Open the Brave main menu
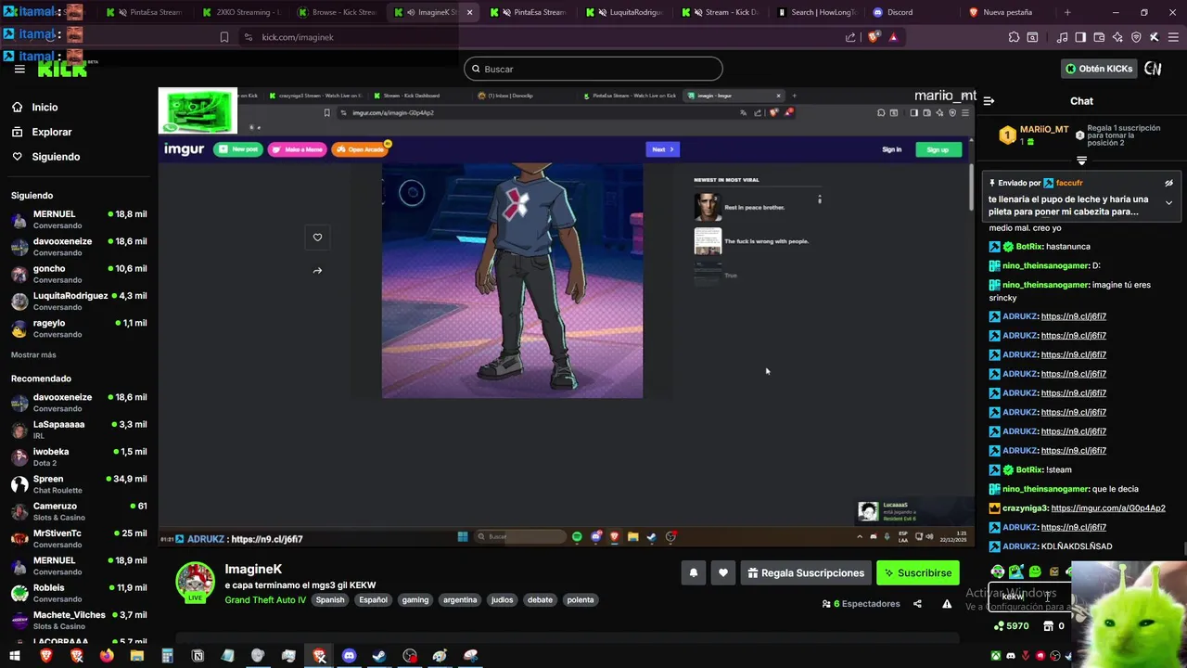The width and height of the screenshot is (1187, 668). (1173, 37)
